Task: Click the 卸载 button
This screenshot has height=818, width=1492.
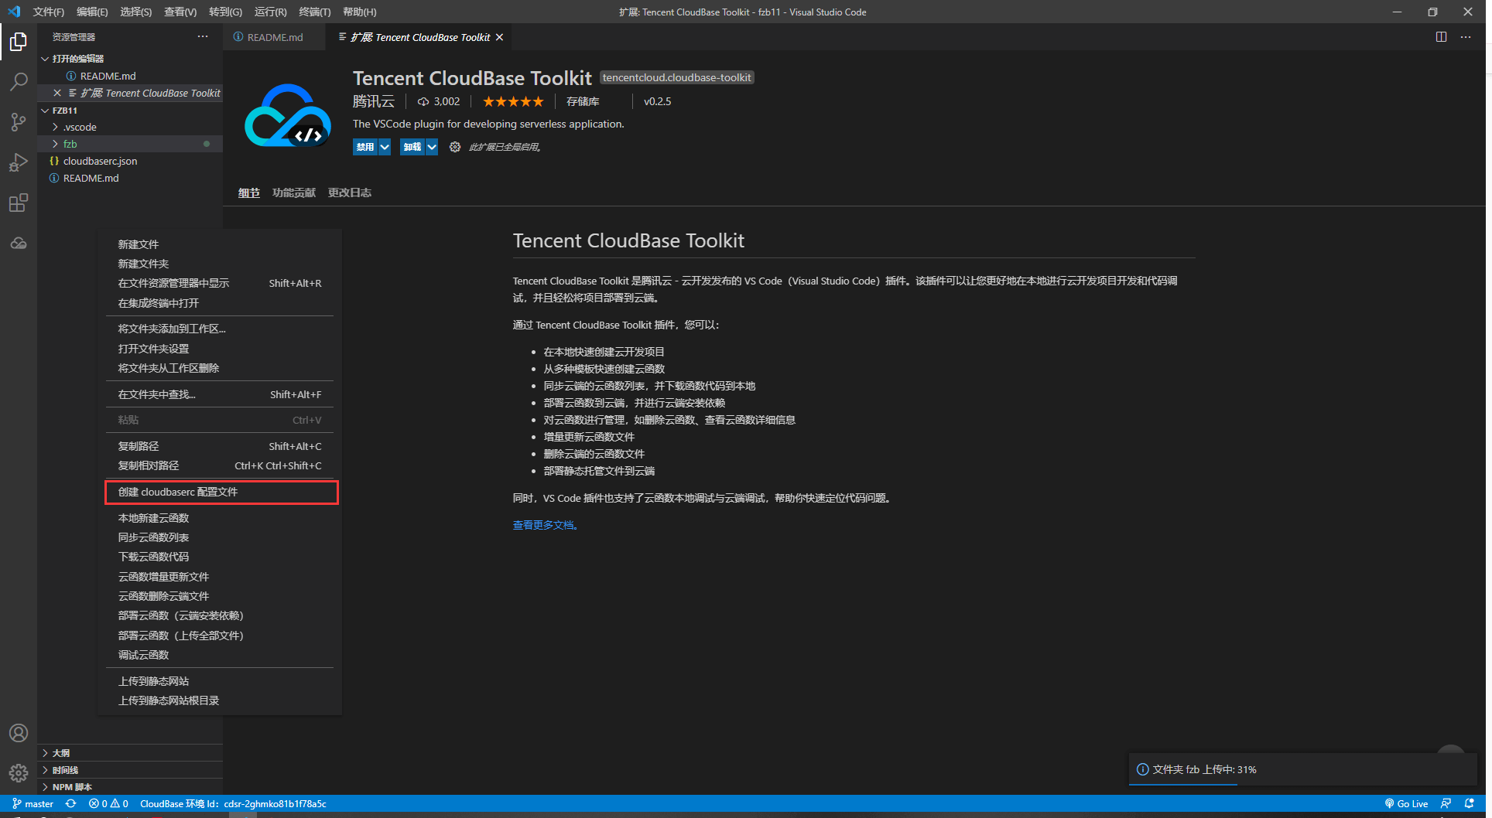Action: coord(412,147)
